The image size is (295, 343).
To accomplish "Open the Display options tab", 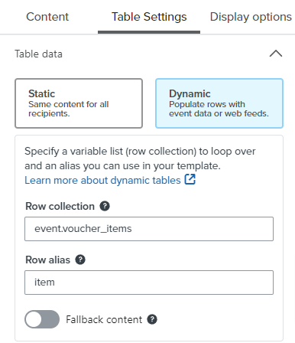I will click(x=251, y=17).
